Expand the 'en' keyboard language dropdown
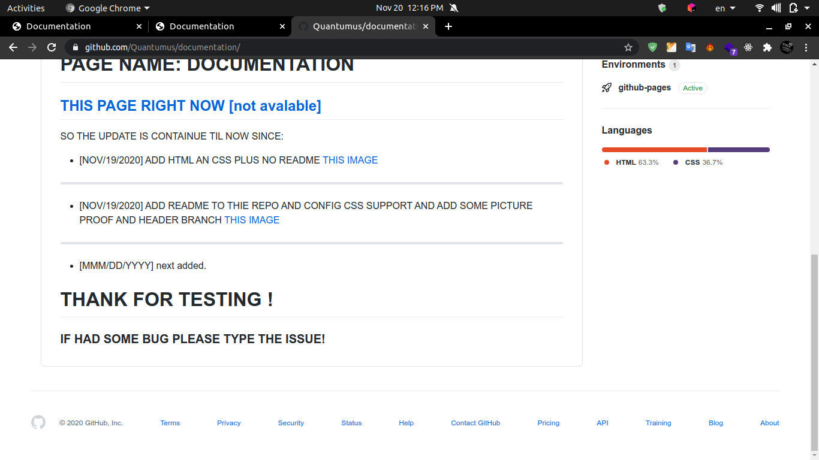This screenshot has height=460, width=819. coord(725,8)
